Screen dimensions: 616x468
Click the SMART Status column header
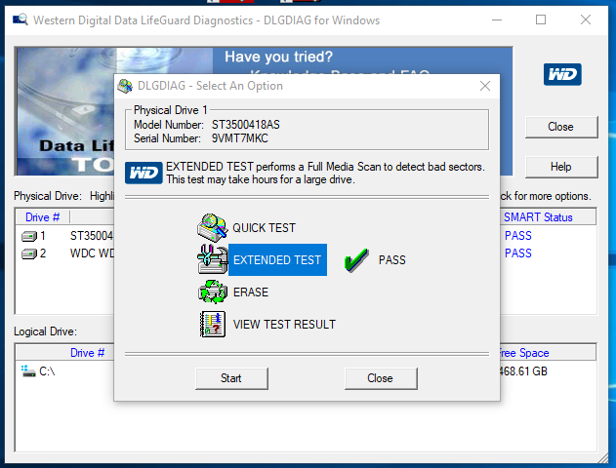[x=538, y=217]
